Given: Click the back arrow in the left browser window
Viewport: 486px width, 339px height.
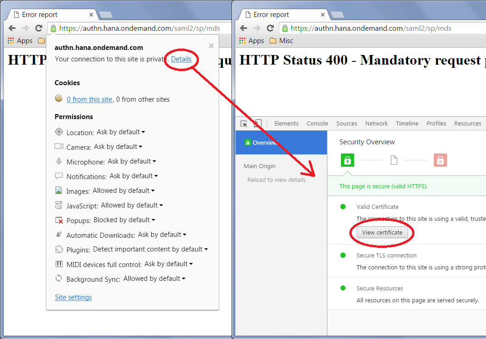Looking at the screenshot, I should tap(12, 28).
